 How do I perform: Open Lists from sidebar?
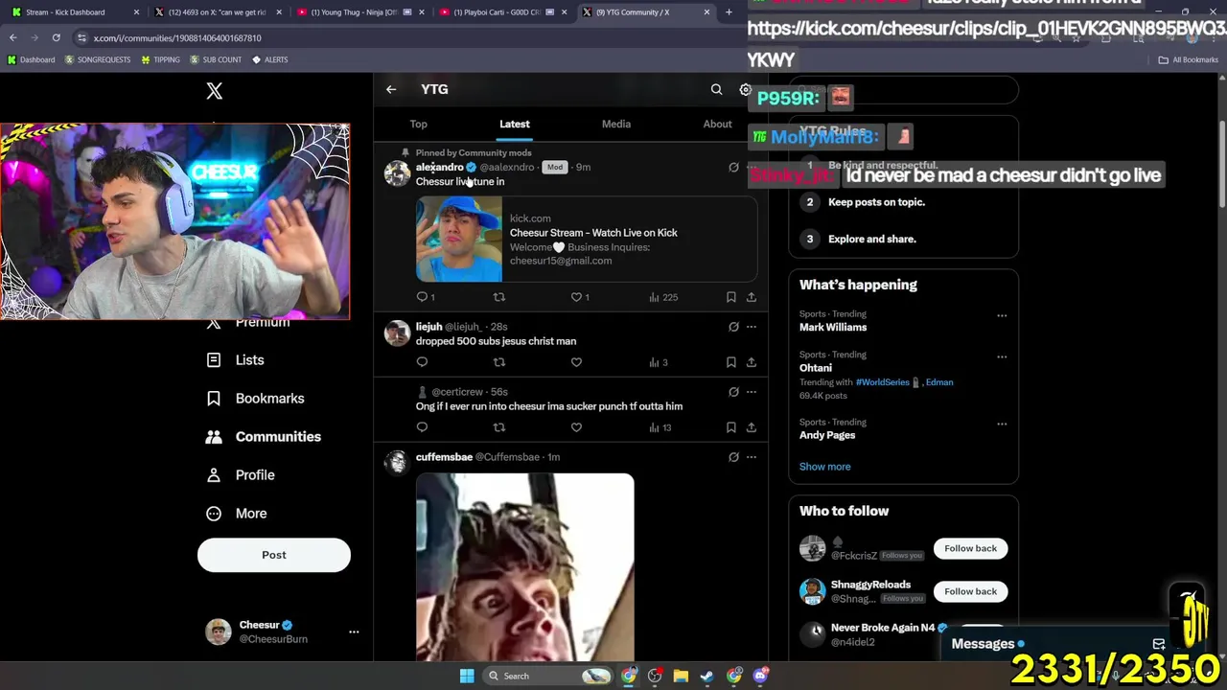pyautogui.click(x=236, y=360)
